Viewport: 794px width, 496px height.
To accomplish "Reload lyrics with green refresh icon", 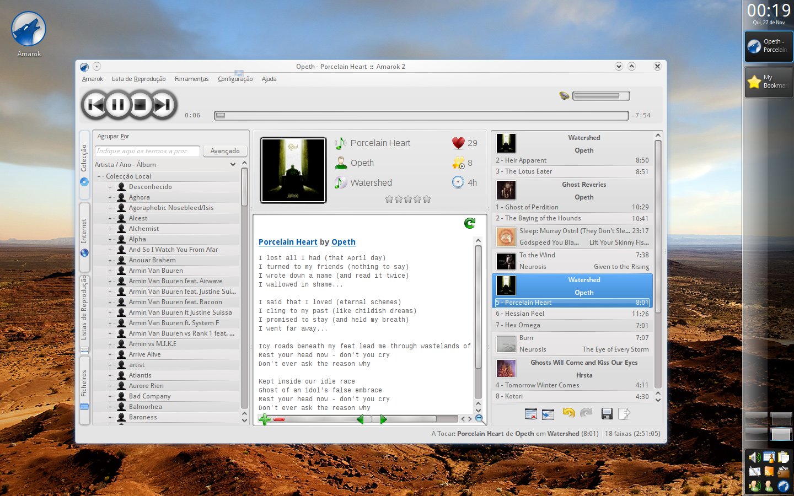I will pyautogui.click(x=470, y=223).
